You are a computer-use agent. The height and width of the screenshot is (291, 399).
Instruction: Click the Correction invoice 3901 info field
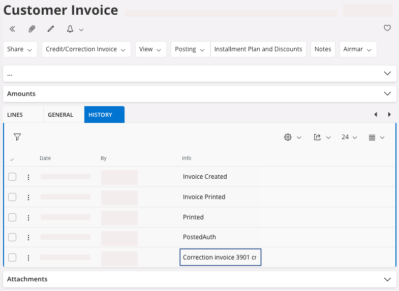(x=220, y=257)
